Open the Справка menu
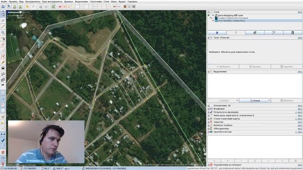The width and height of the screenshot is (303, 170). point(133,1)
